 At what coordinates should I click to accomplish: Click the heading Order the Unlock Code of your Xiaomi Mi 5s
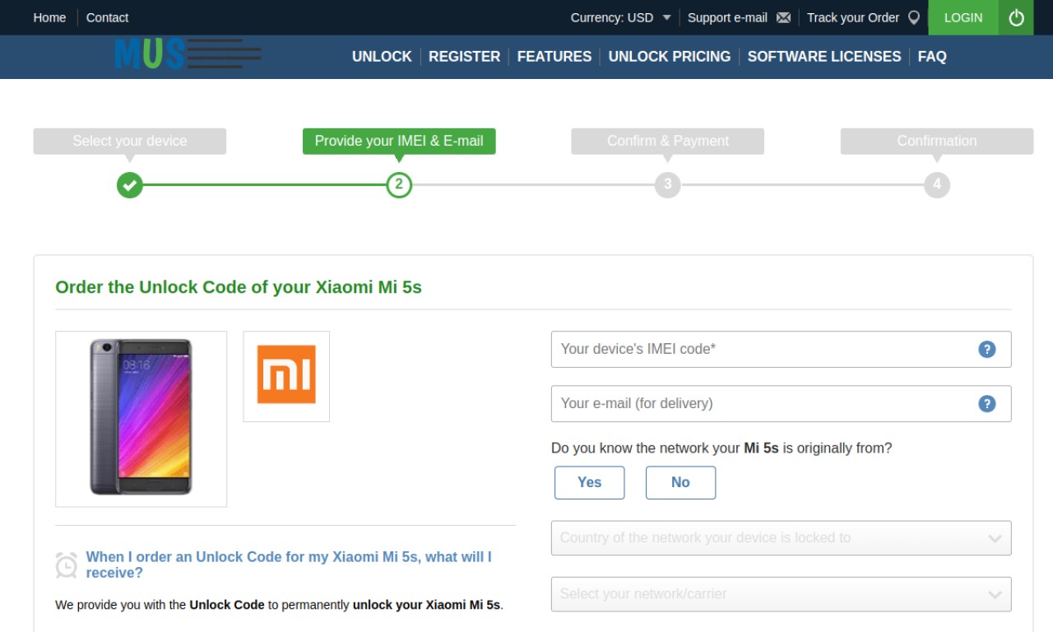click(x=239, y=287)
